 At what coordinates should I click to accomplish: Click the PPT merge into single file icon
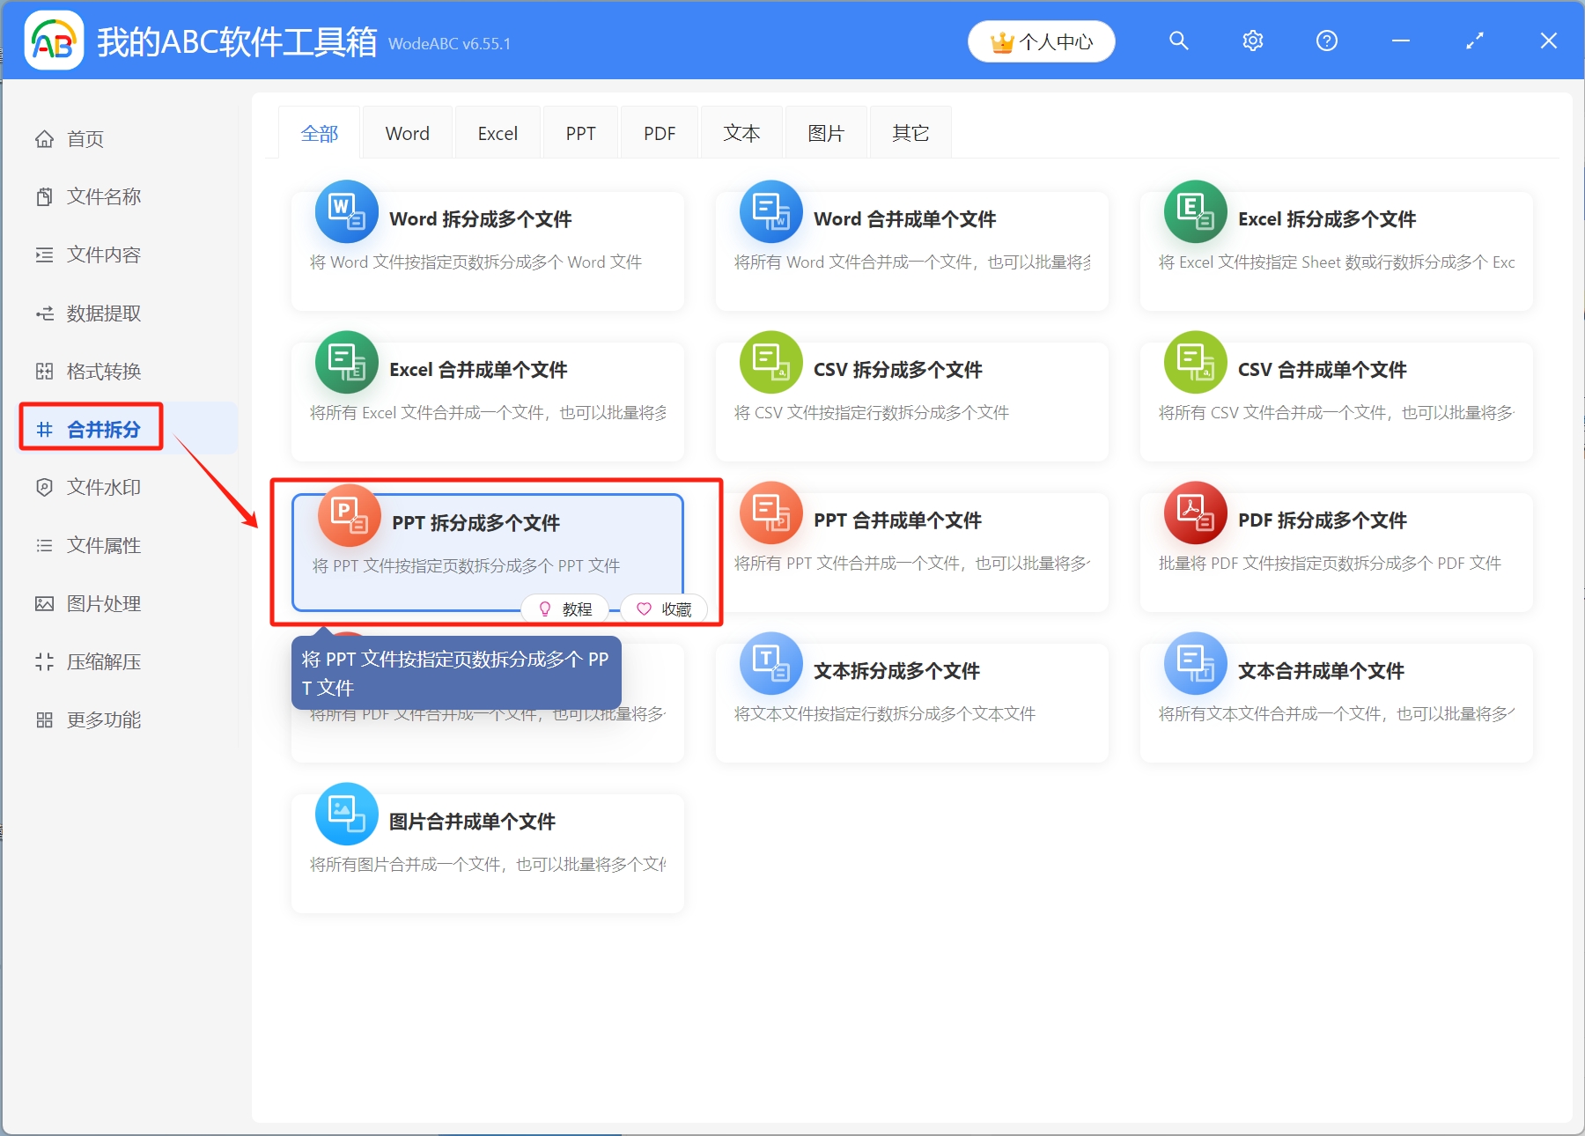pos(771,513)
